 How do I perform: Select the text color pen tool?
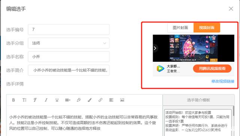(x=79, y=100)
